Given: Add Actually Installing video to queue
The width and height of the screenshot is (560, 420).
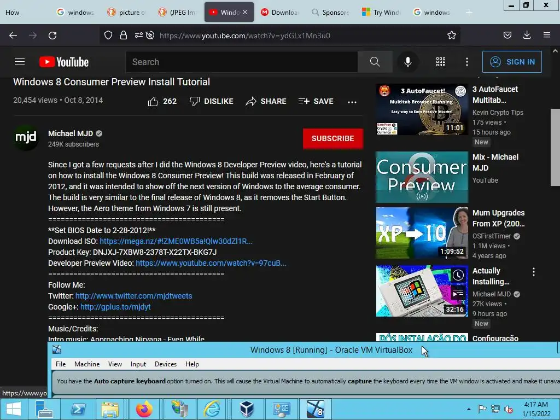Looking at the screenshot, I should (x=458, y=294).
